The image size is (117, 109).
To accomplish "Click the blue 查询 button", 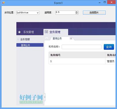I will click(x=109, y=47).
